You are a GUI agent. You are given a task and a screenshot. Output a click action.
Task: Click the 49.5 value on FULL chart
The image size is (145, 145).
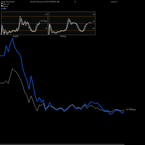pyautogui.click(x=90, y=23)
